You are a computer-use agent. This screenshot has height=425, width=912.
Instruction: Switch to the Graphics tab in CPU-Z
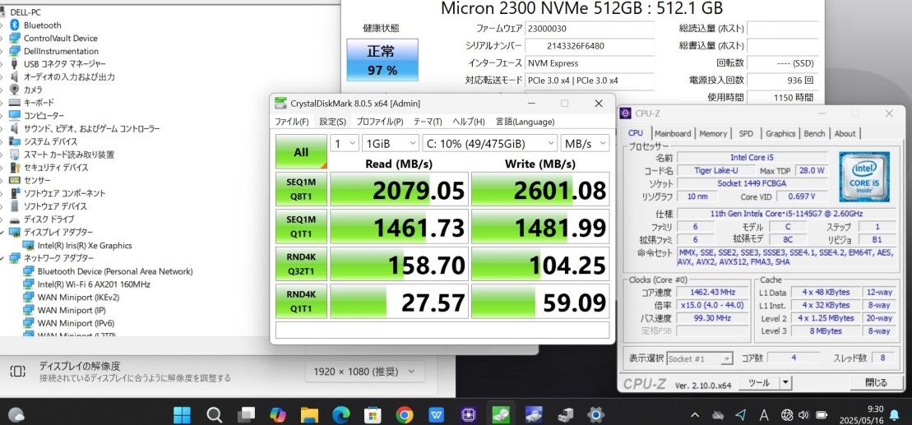780,133
